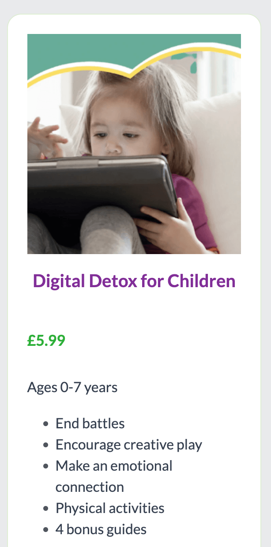Click the bullet dot before Encourage creative play
Viewport: 271px width, 547px height.
46,446
